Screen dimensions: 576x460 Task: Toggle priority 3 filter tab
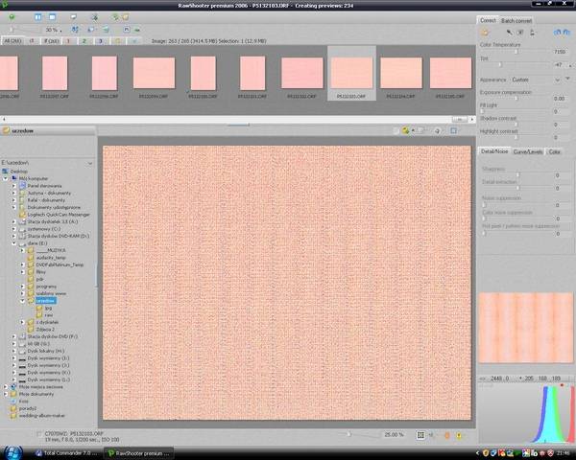click(98, 41)
